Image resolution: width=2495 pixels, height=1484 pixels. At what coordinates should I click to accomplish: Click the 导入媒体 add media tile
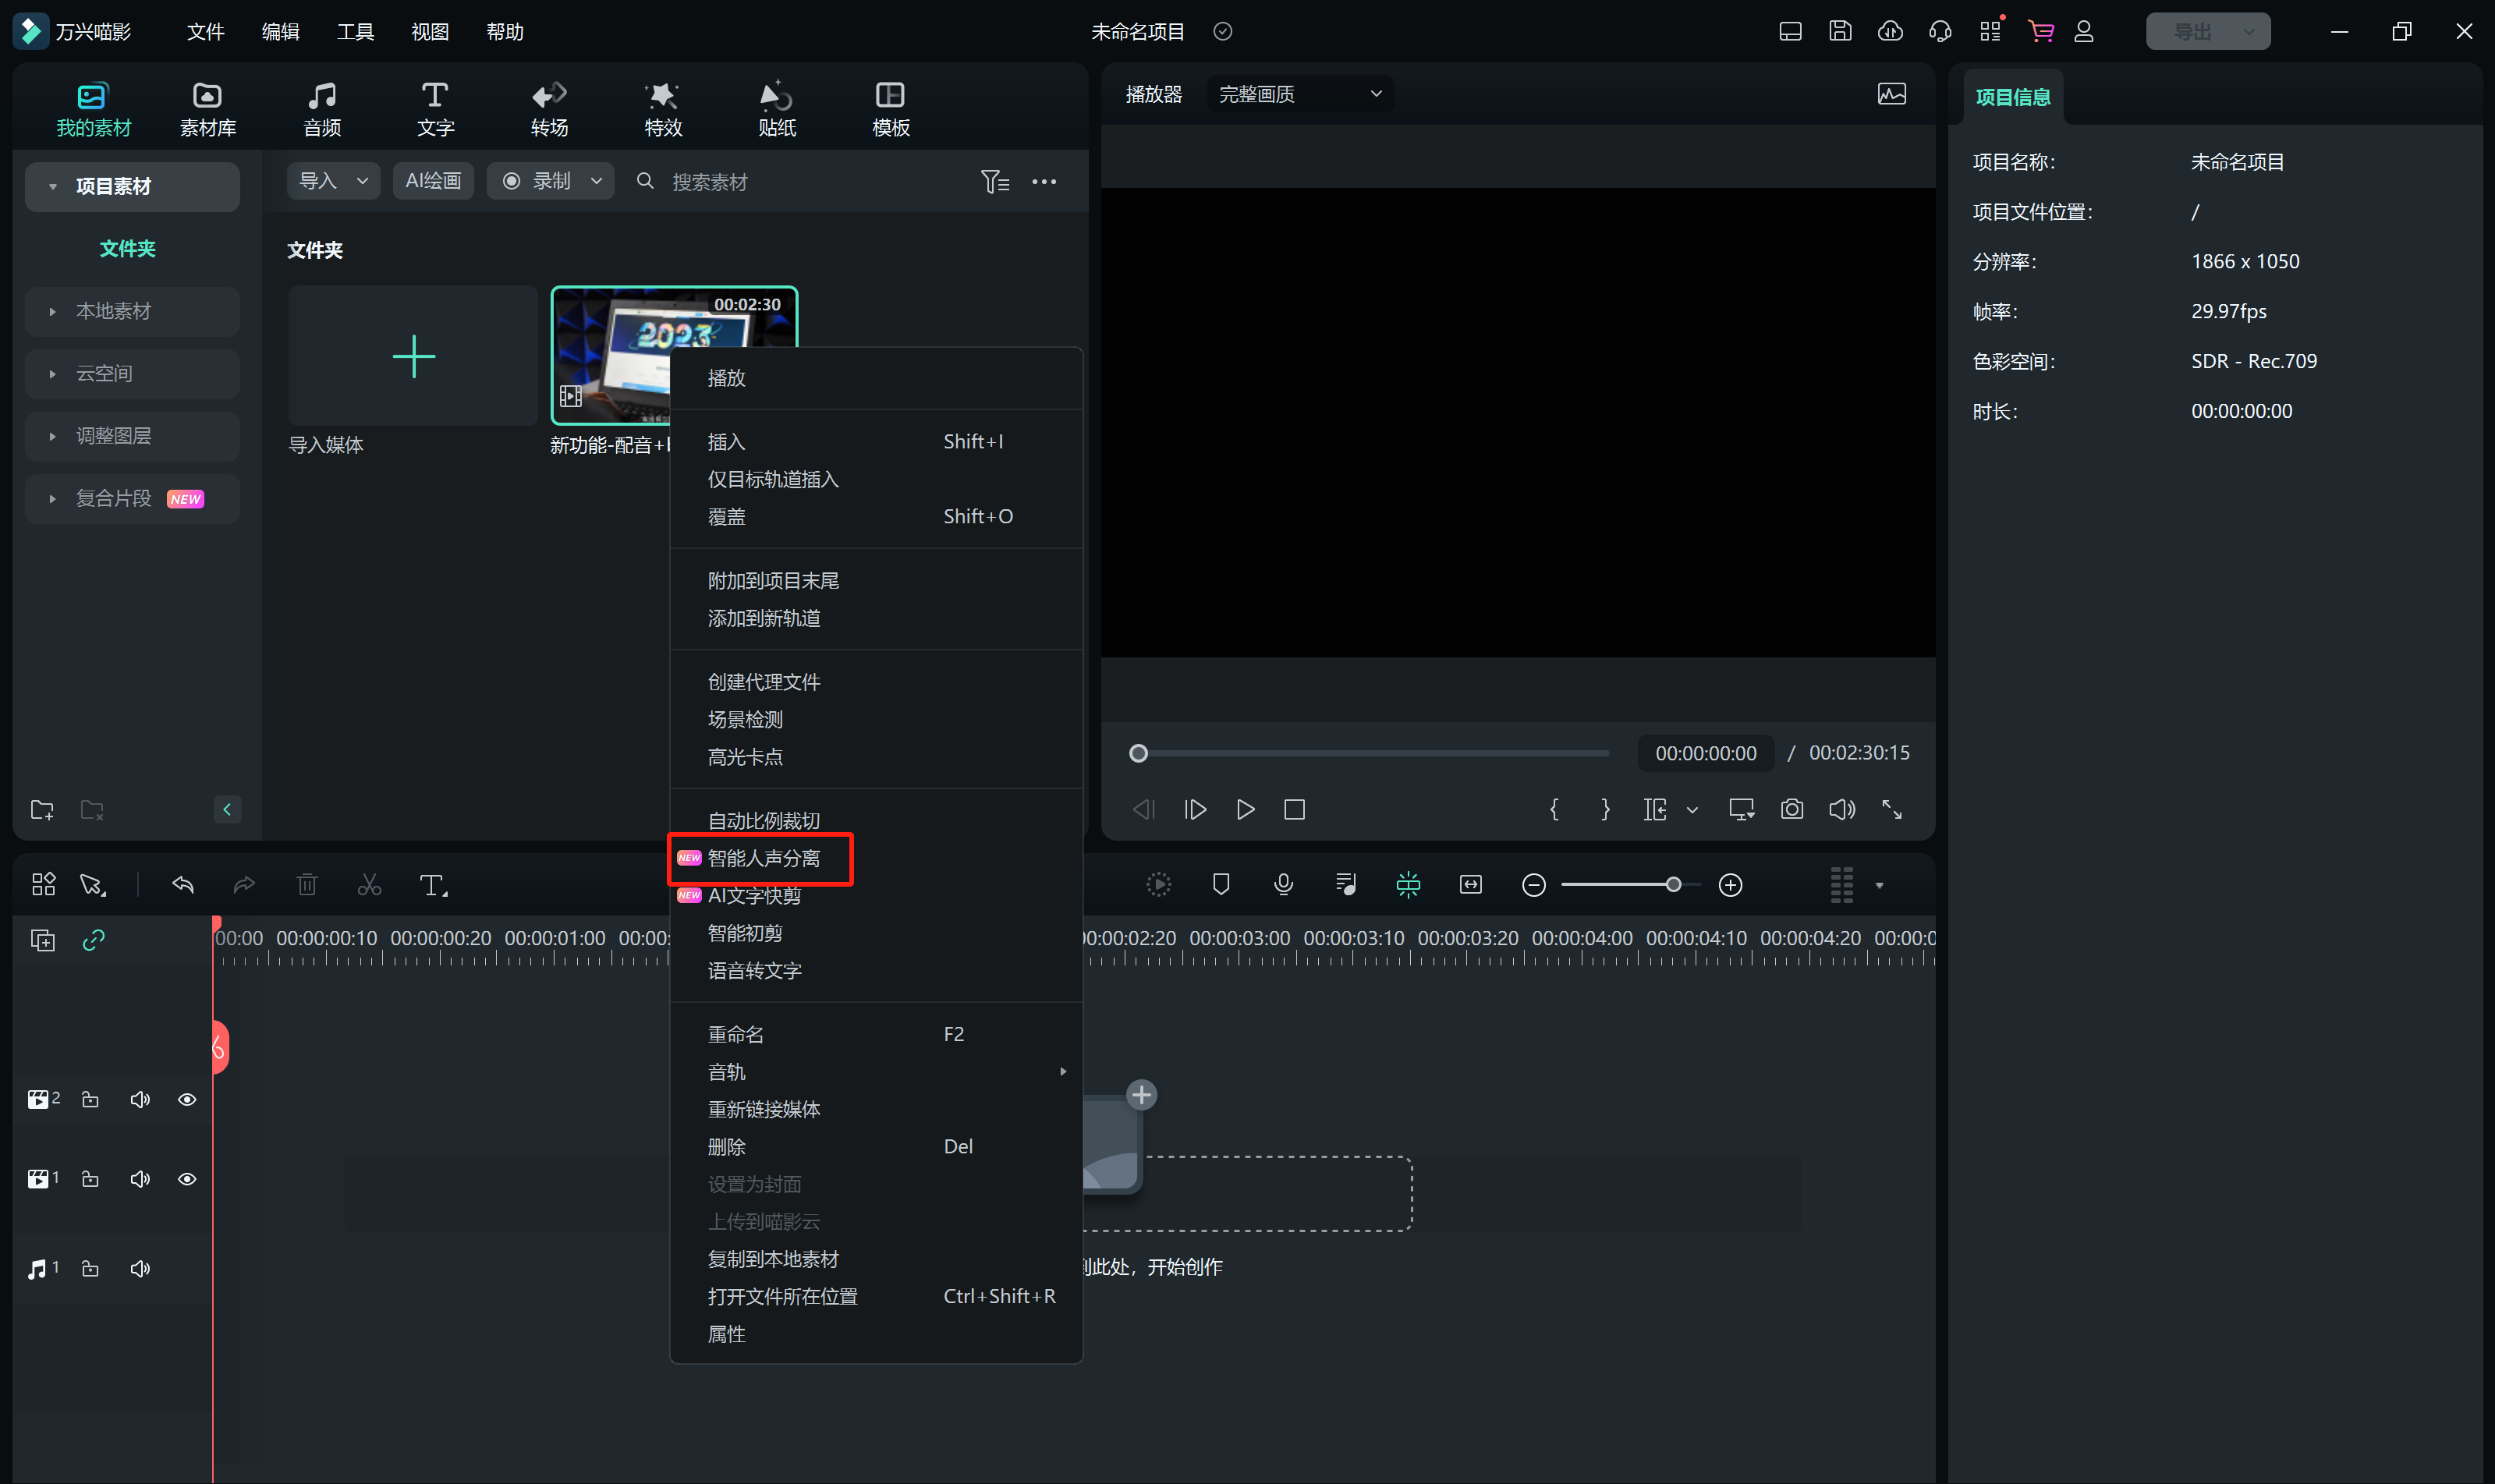[x=412, y=357]
